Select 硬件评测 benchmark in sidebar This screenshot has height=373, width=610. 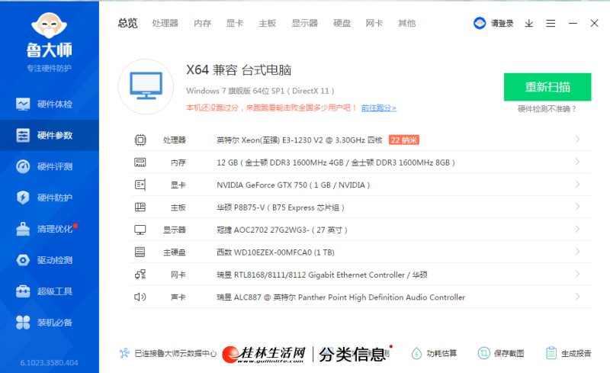(x=49, y=166)
